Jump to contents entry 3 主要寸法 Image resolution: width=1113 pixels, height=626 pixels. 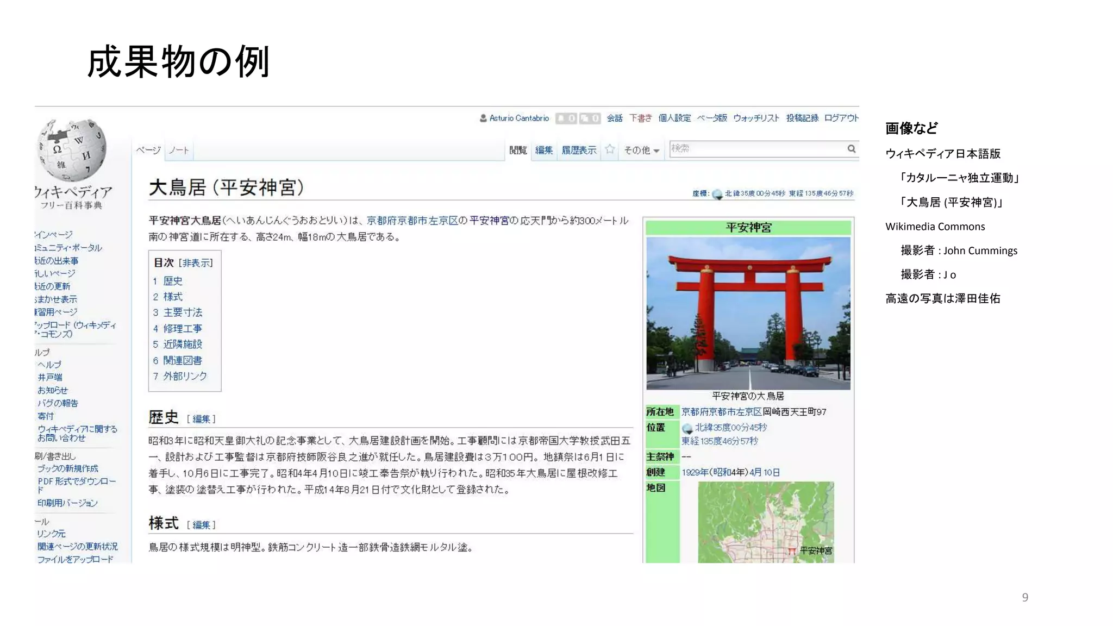[178, 312]
